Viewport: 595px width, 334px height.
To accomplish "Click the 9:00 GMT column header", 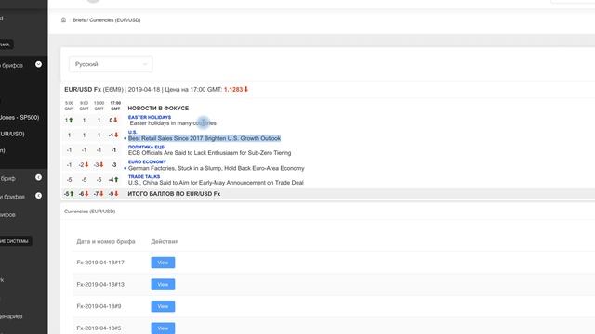I will click(x=84, y=106).
